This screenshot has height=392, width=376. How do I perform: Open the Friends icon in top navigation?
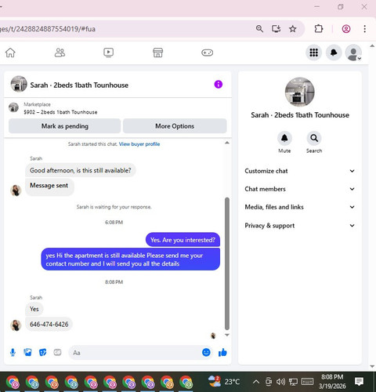(x=60, y=53)
